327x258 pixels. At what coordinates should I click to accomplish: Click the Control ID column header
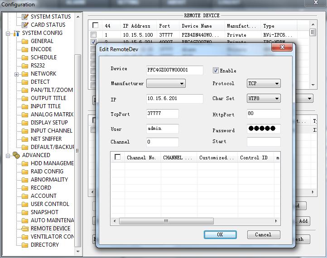point(256,158)
